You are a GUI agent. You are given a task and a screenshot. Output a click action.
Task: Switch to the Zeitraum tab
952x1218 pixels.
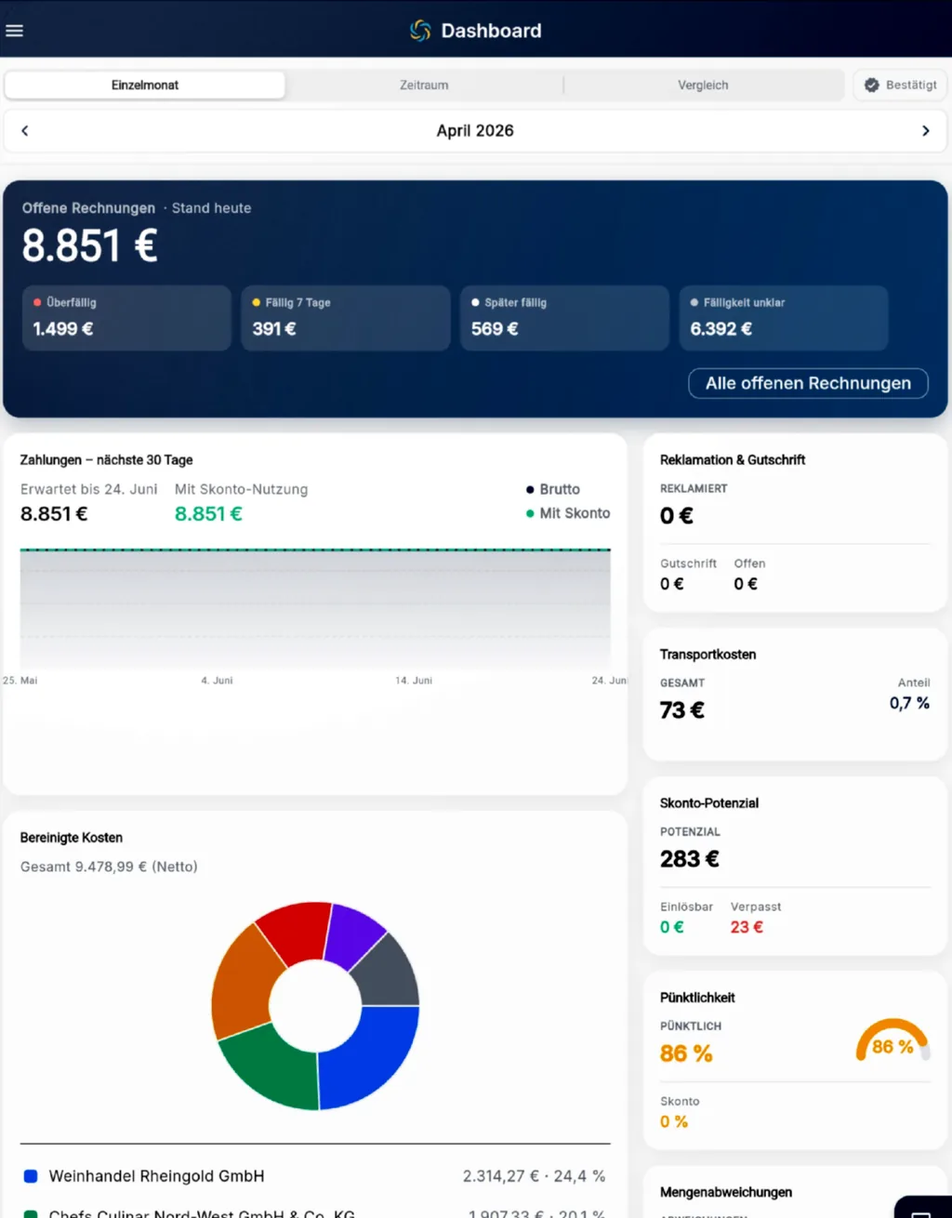coord(424,85)
